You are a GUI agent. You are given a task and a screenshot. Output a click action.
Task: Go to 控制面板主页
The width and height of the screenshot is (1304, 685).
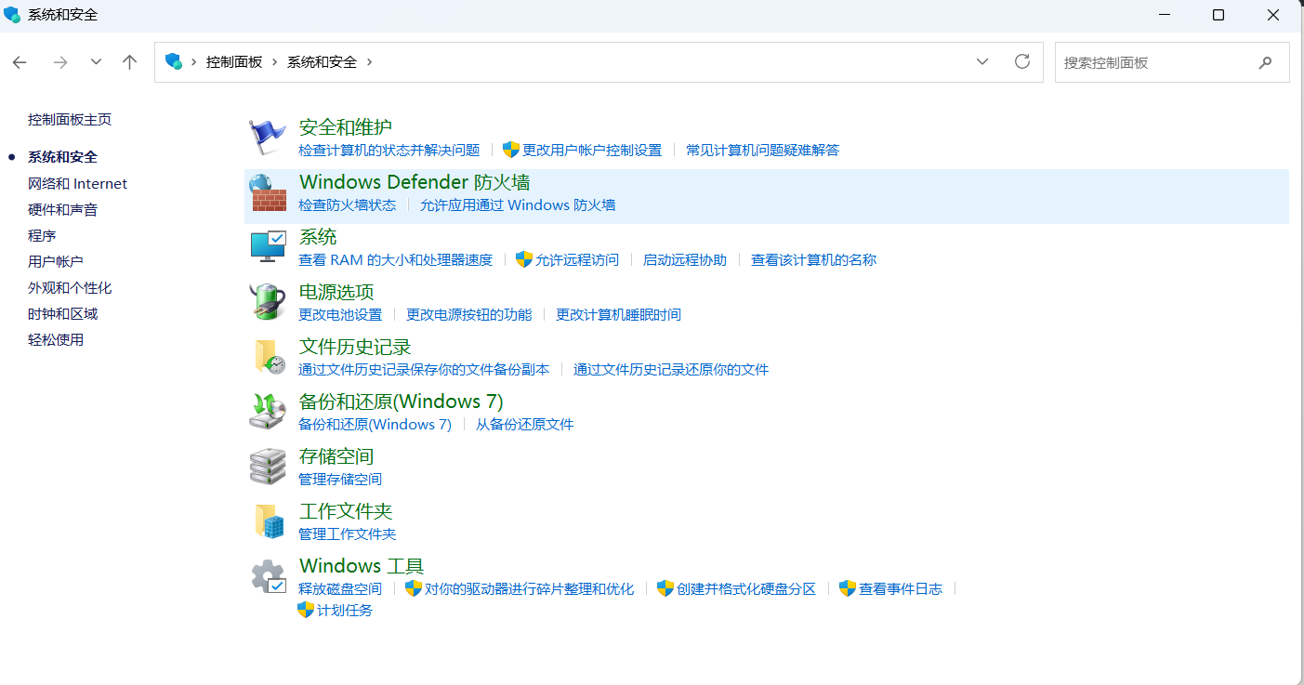[x=70, y=120]
